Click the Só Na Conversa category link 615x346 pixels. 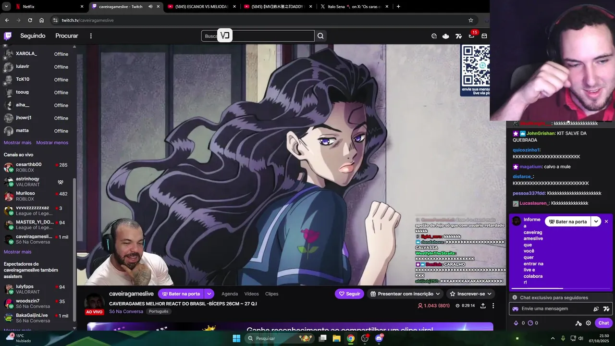[126, 311]
